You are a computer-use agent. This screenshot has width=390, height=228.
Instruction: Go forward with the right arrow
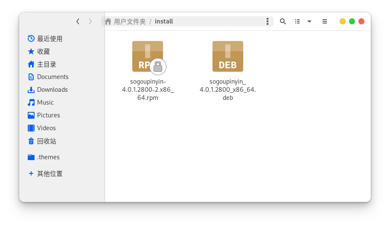[90, 21]
